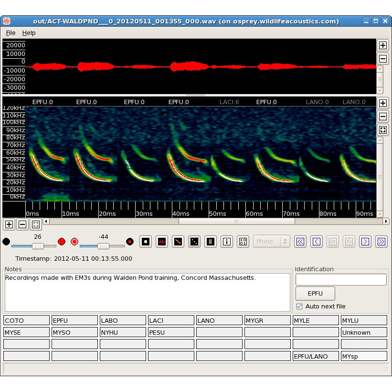Toggle the red record indicator circle
Screen dimensions: 392x392
[x=62, y=242]
